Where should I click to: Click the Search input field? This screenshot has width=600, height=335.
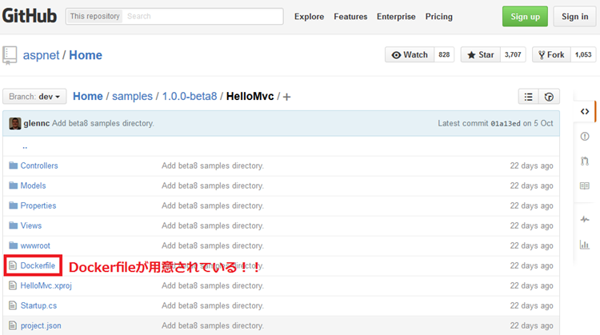pos(203,17)
